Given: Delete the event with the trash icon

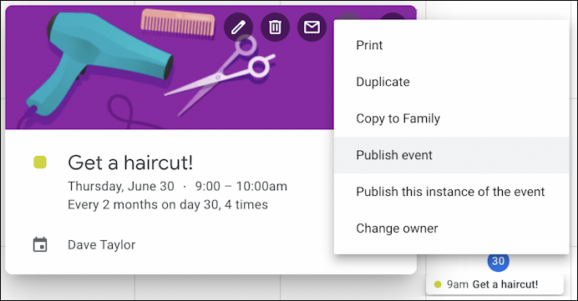Looking at the screenshot, I should click(275, 28).
